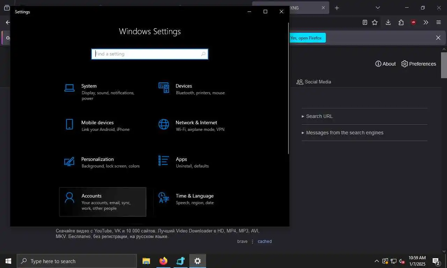Show hidden system tray icons
This screenshot has width=447, height=268.
coord(376,261)
